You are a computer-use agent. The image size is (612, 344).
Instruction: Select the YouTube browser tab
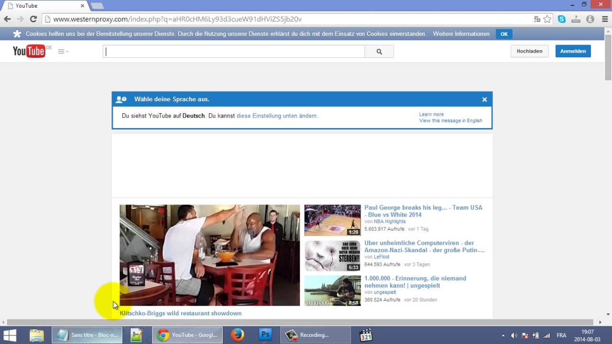pos(45,6)
